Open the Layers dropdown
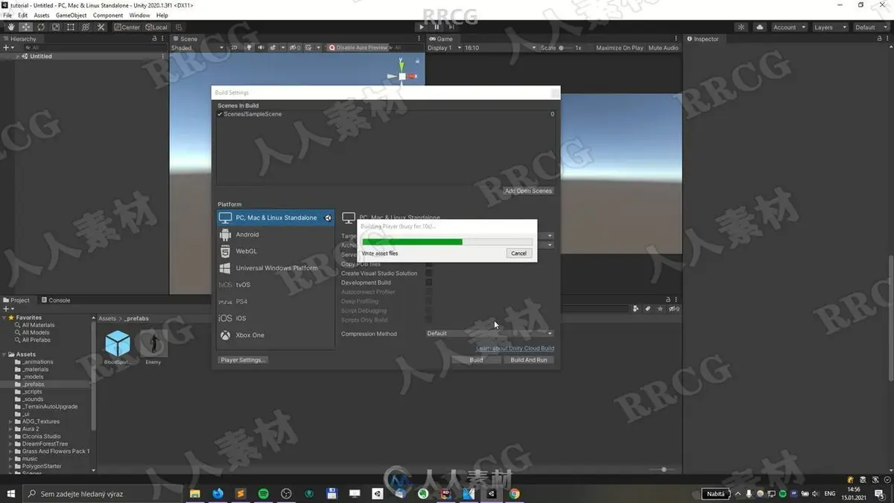This screenshot has height=503, width=894. tap(830, 27)
